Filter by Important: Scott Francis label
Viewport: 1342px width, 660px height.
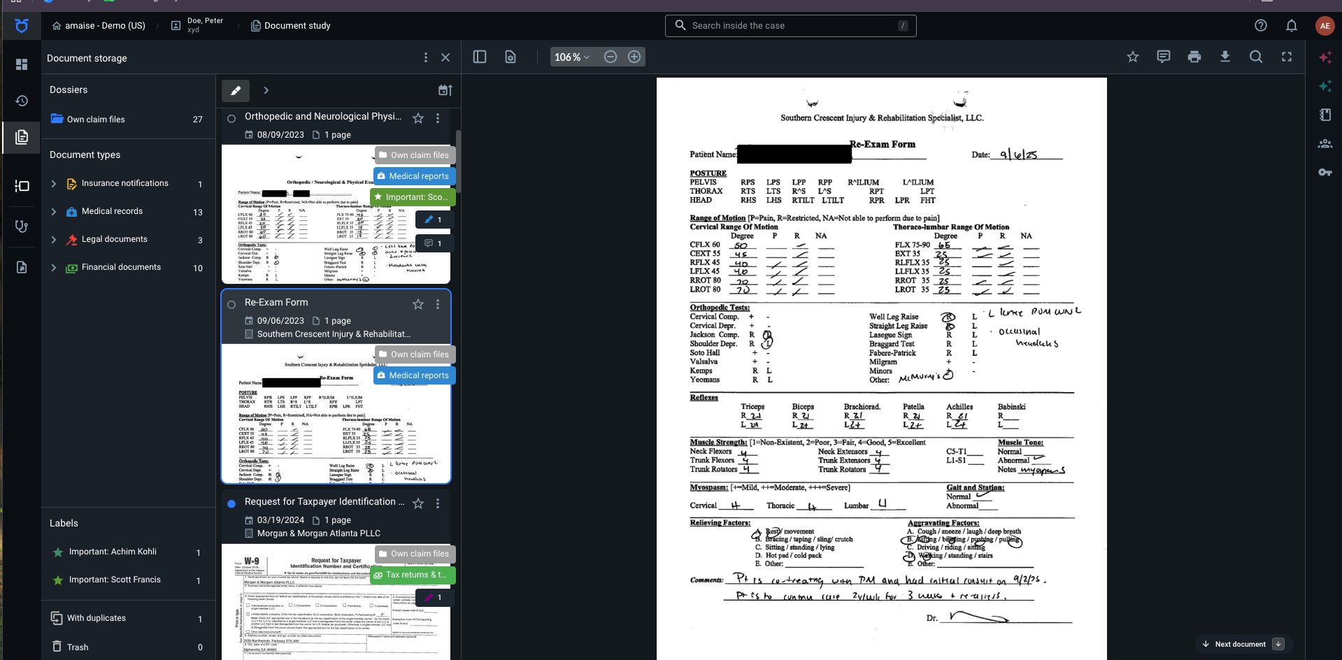pos(127,580)
